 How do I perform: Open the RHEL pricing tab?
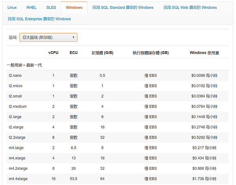point(31,7)
